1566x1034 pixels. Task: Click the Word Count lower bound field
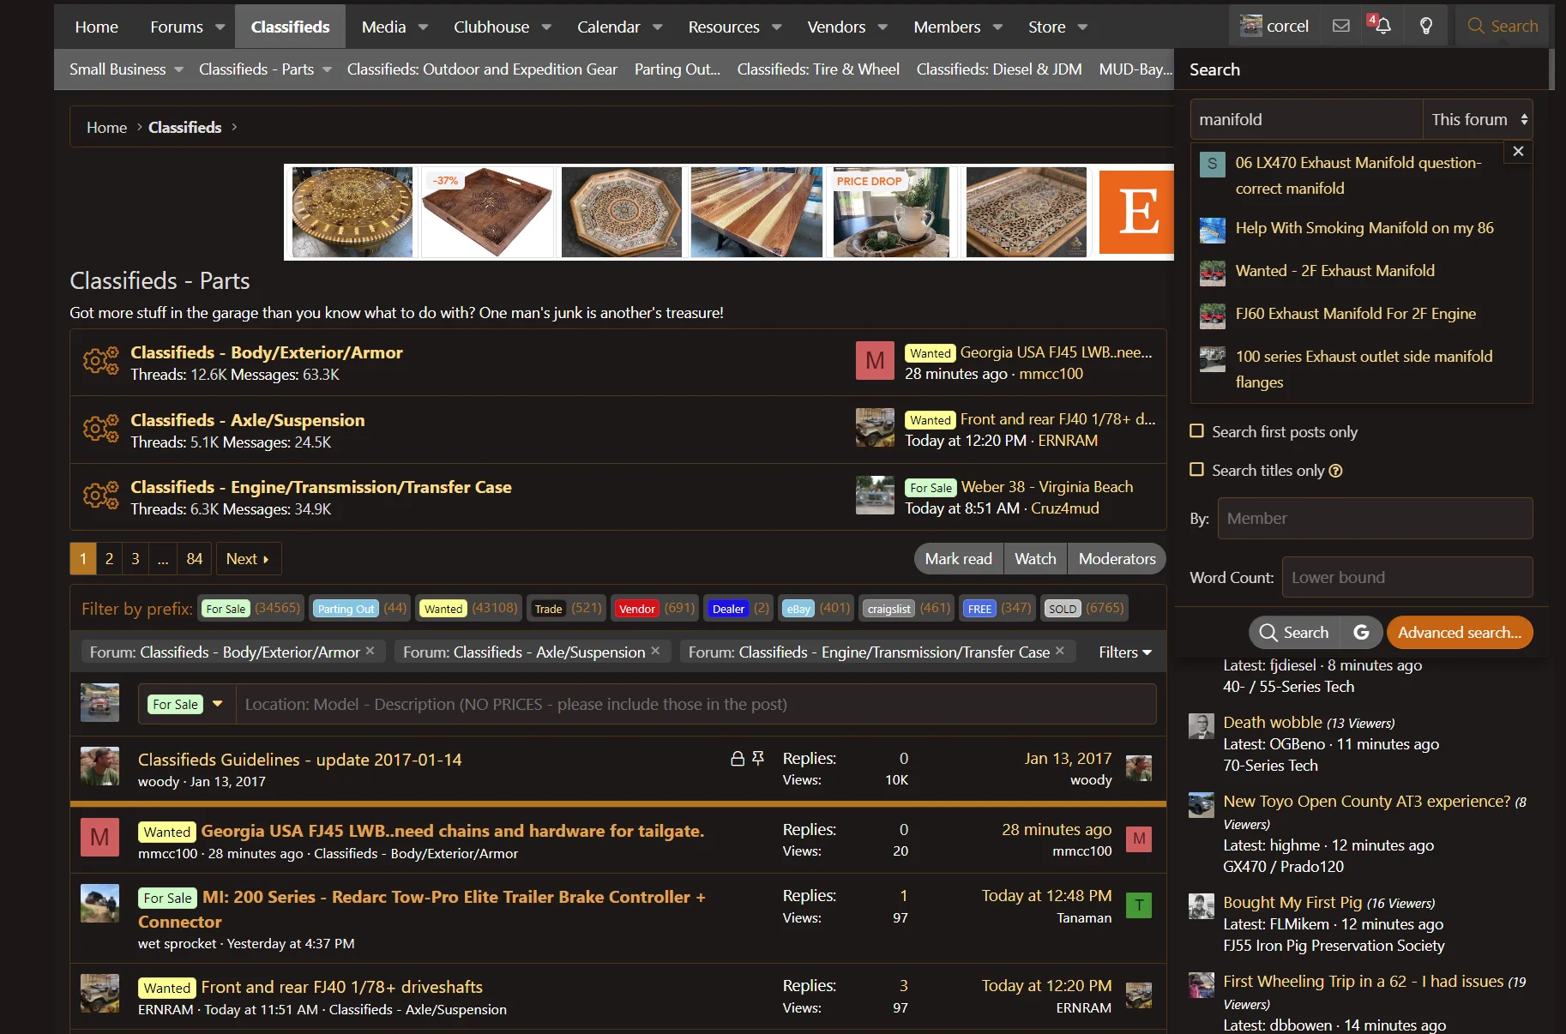(x=1406, y=577)
